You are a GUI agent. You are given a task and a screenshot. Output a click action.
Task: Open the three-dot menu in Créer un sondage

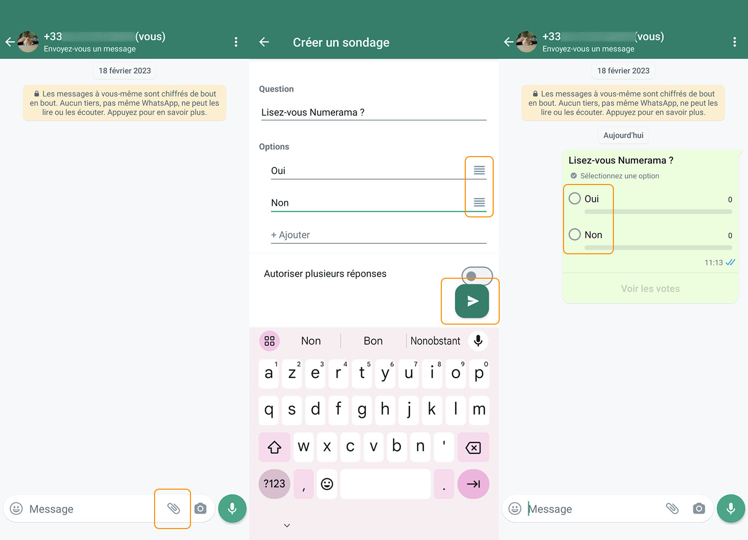click(236, 42)
